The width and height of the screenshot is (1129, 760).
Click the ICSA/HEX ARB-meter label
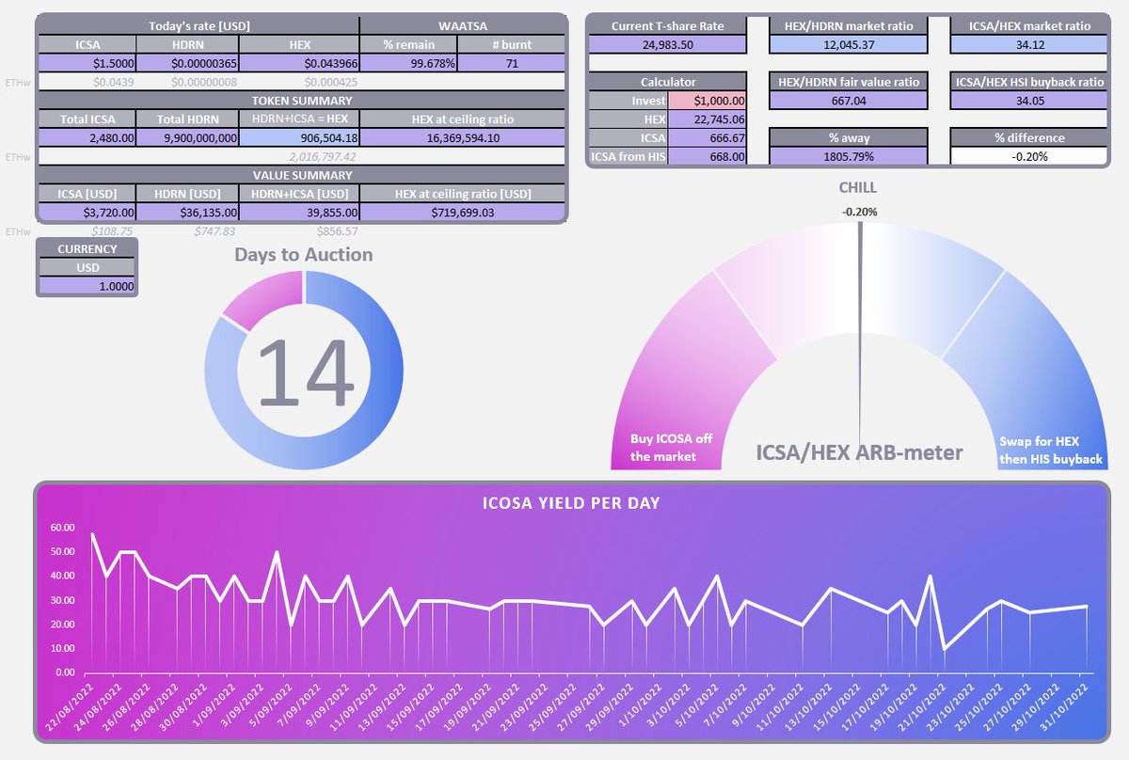pyautogui.click(x=861, y=452)
